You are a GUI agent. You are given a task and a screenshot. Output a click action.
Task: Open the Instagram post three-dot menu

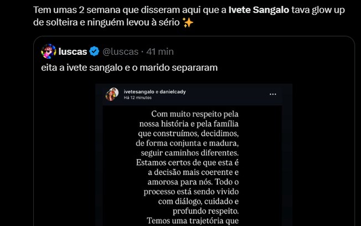pos(272,94)
